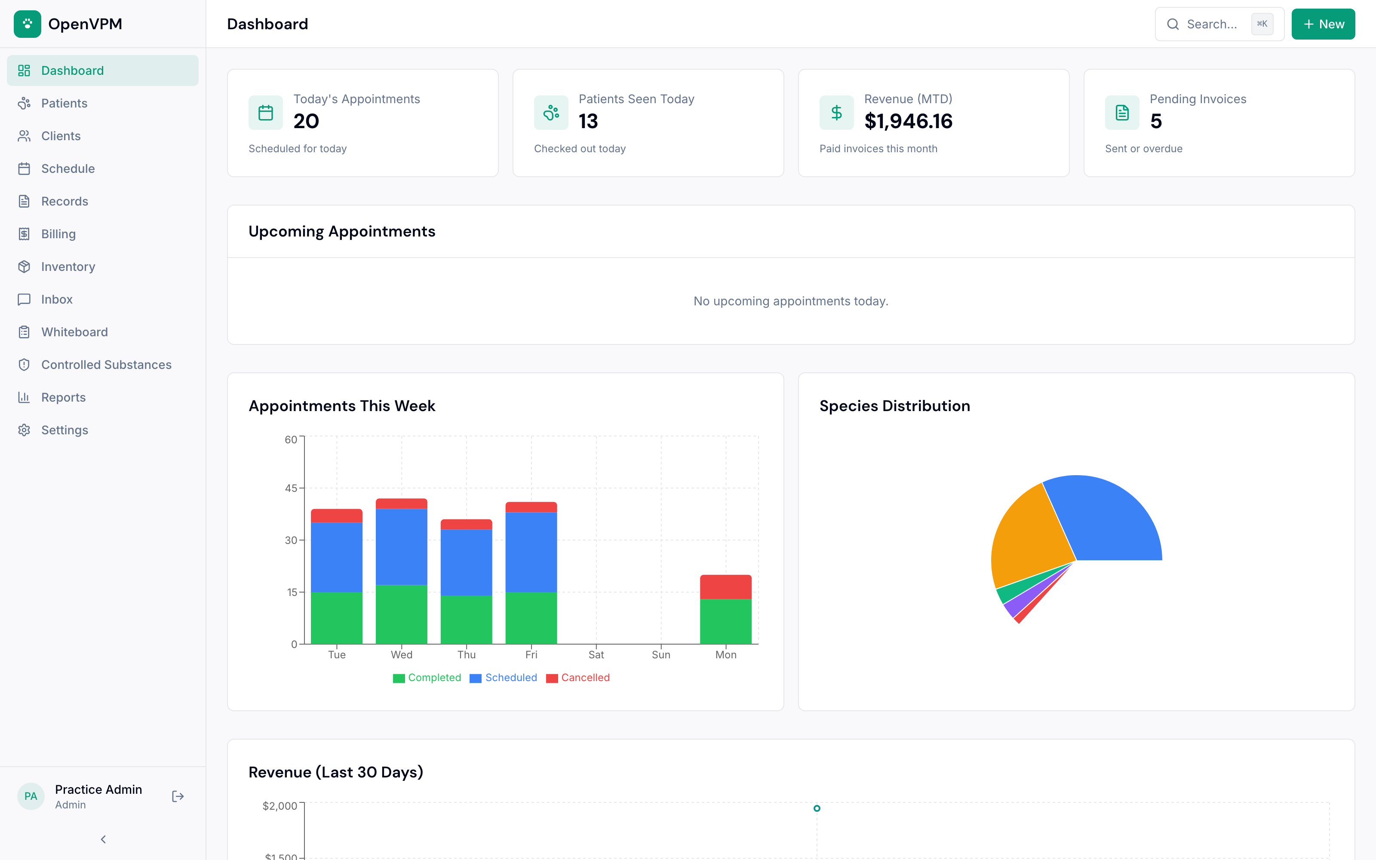The image size is (1376, 860).
Task: Click the magnifier icon in search box
Action: tap(1173, 24)
